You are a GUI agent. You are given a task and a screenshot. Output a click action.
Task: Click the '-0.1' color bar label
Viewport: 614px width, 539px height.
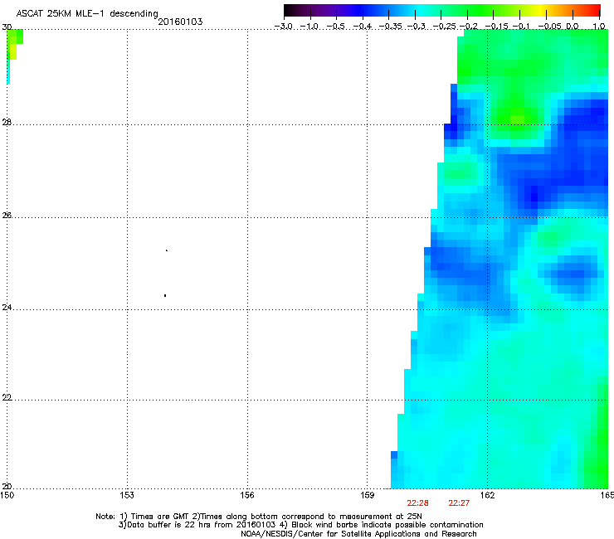coord(521,27)
